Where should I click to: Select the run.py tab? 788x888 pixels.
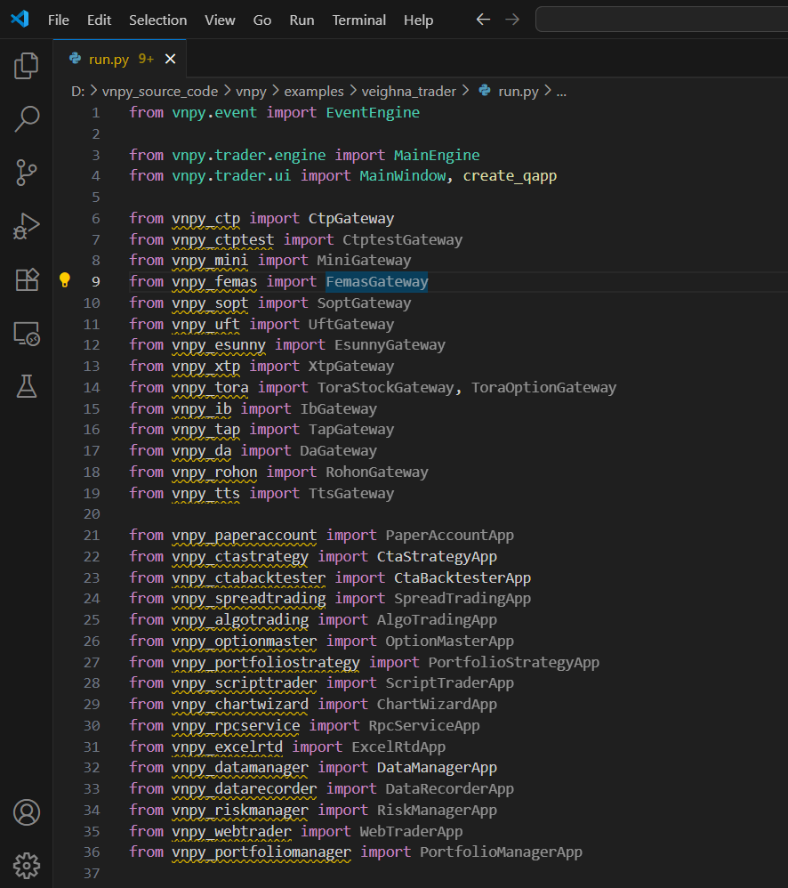click(x=119, y=59)
